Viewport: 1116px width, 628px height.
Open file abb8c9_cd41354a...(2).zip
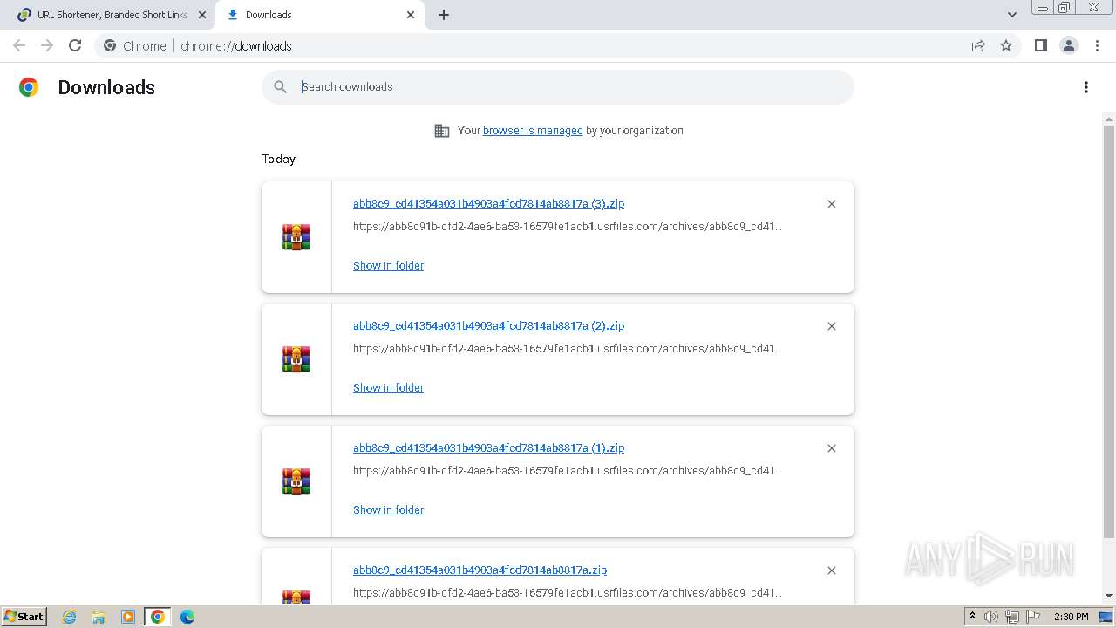(x=488, y=326)
